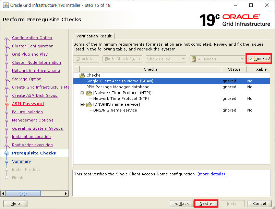Jump to Storage Option step

click(x=27, y=79)
